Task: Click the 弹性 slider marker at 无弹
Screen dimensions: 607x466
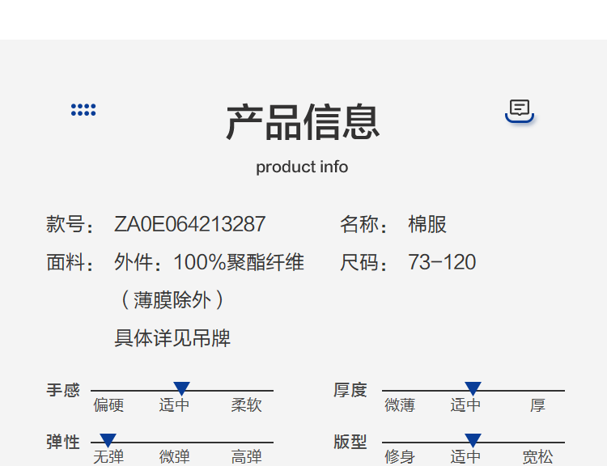Action: [x=108, y=440]
